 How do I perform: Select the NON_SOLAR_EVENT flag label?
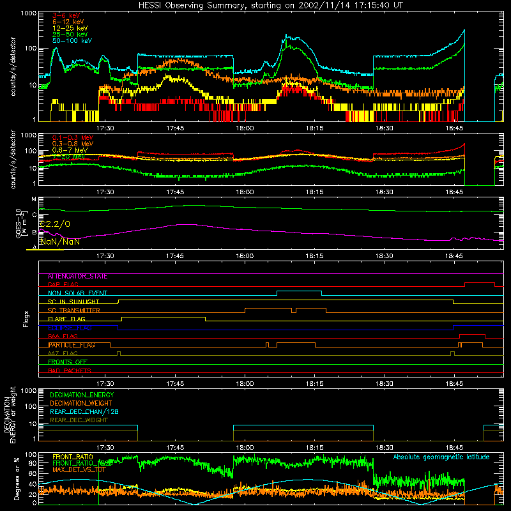pyautogui.click(x=77, y=293)
